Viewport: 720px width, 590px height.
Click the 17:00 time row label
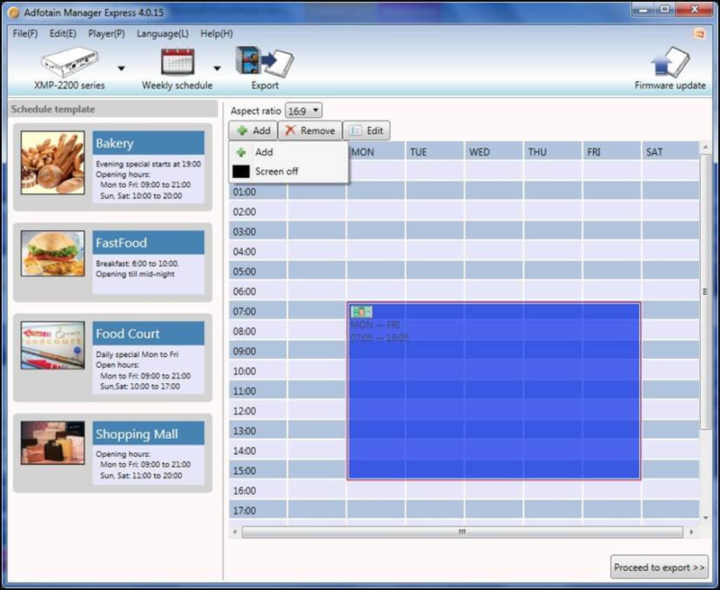tap(245, 511)
